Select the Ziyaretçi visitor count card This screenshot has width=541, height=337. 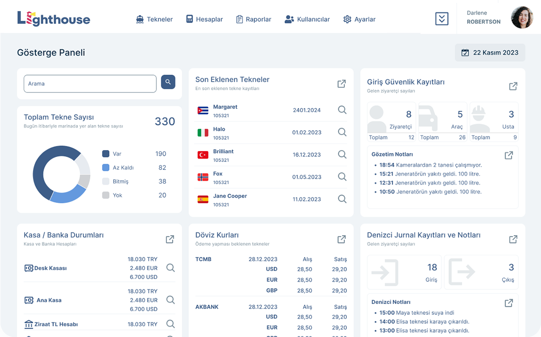click(x=391, y=122)
